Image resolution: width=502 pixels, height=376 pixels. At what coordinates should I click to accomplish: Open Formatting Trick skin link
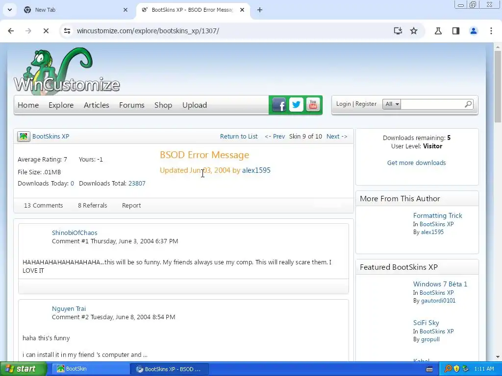(x=437, y=215)
